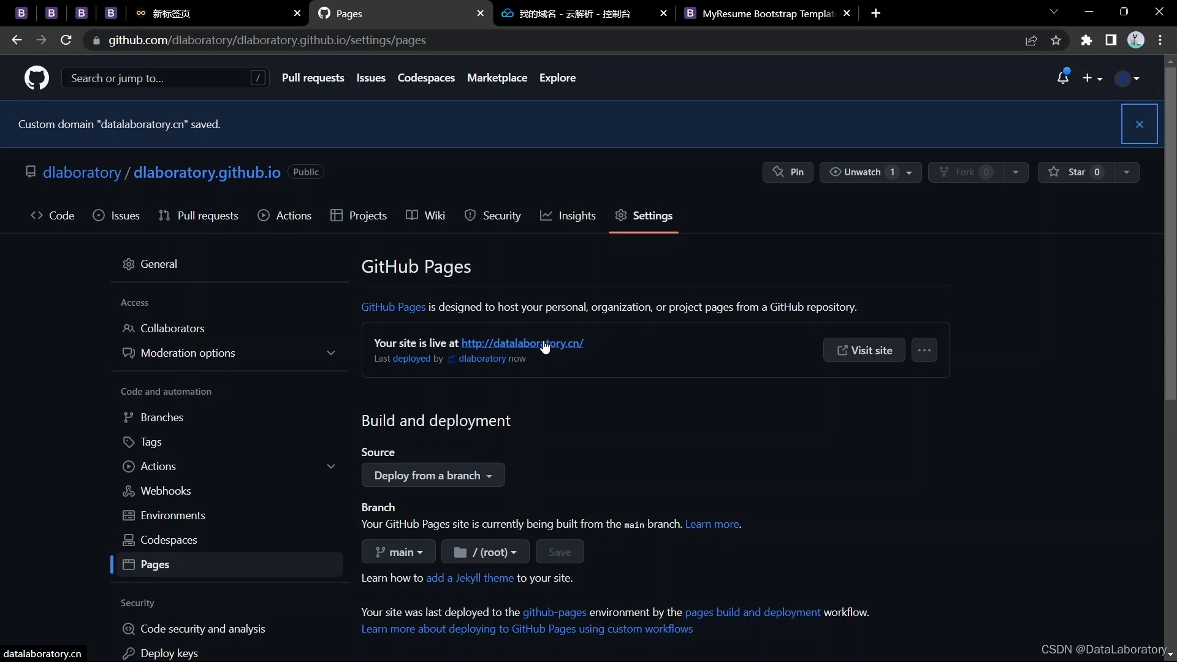Viewport: 1177px width, 662px height.
Task: Focus the Search or jump to field
Action: [166, 78]
